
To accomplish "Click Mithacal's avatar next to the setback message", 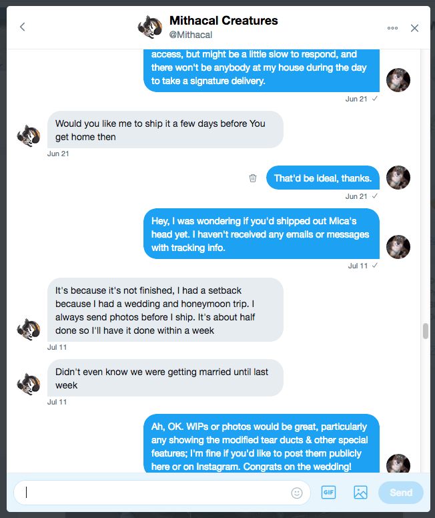I will click(x=29, y=328).
